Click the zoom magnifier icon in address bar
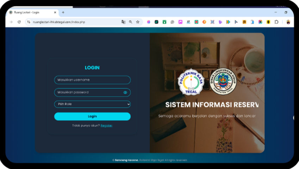 130,22
